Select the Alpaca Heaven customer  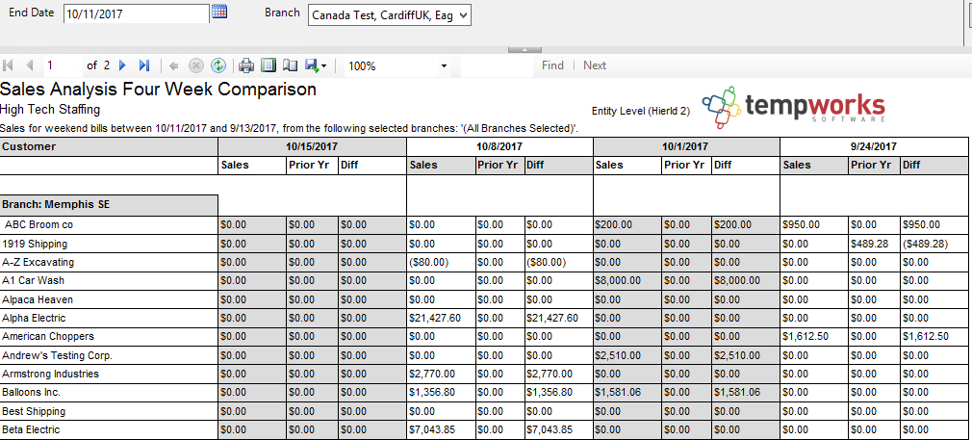[x=38, y=299]
